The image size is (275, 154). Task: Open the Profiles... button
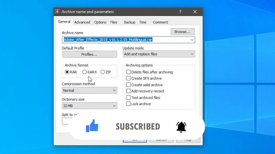89,54
